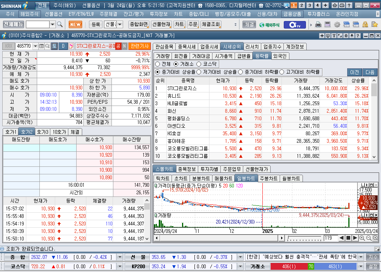381x272 pixels.
Task: Click the auto-fit zoom icon on chart
Action: click(x=375, y=238)
